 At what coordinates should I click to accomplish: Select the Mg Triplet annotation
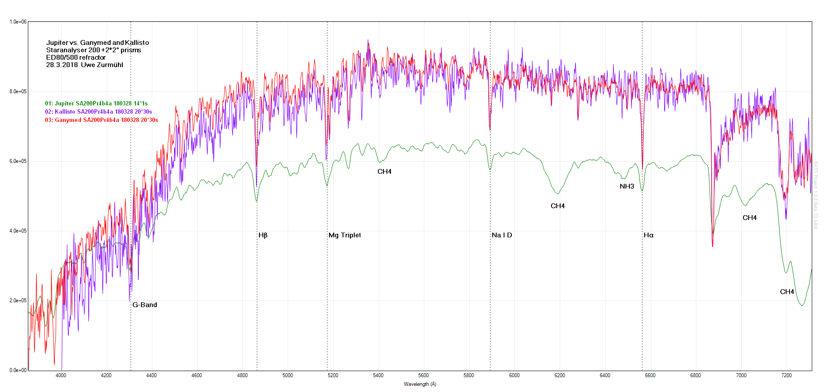[x=344, y=235]
